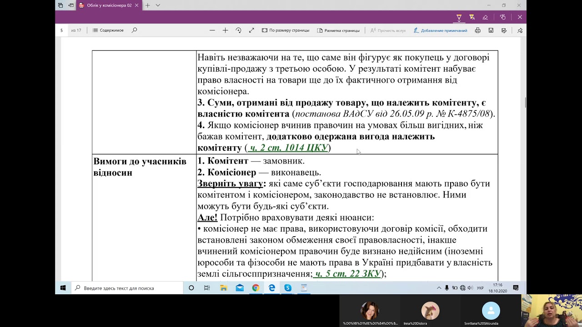Open Skype from the taskbar

pos(288,288)
